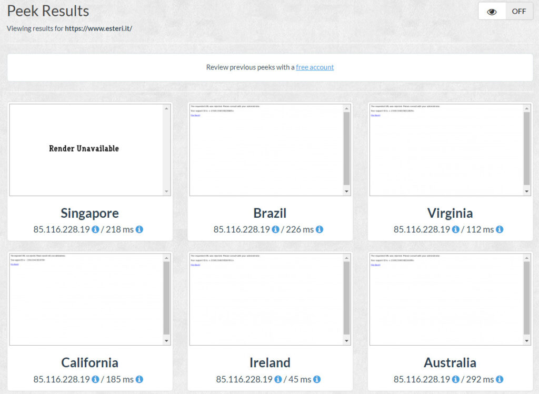The height and width of the screenshot is (394, 539).
Task: Click info icon beside Singapore IP address
Action: 95,230
